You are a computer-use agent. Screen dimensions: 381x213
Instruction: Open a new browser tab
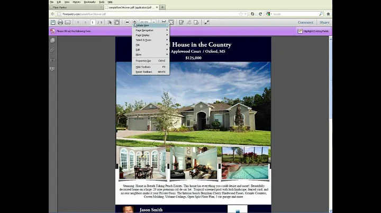click(x=162, y=7)
